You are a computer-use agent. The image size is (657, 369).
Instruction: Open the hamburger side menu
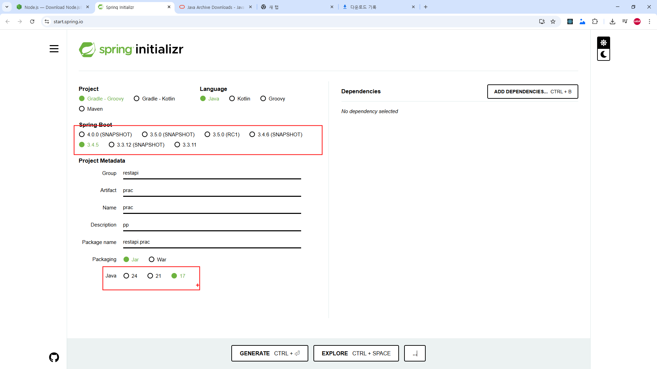tap(54, 49)
